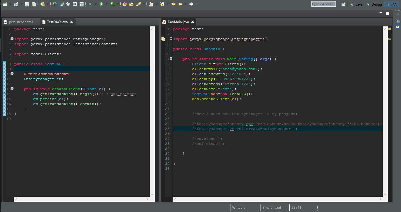Close the DaoMain.java editor tab
The image size is (401, 212).
193,22
